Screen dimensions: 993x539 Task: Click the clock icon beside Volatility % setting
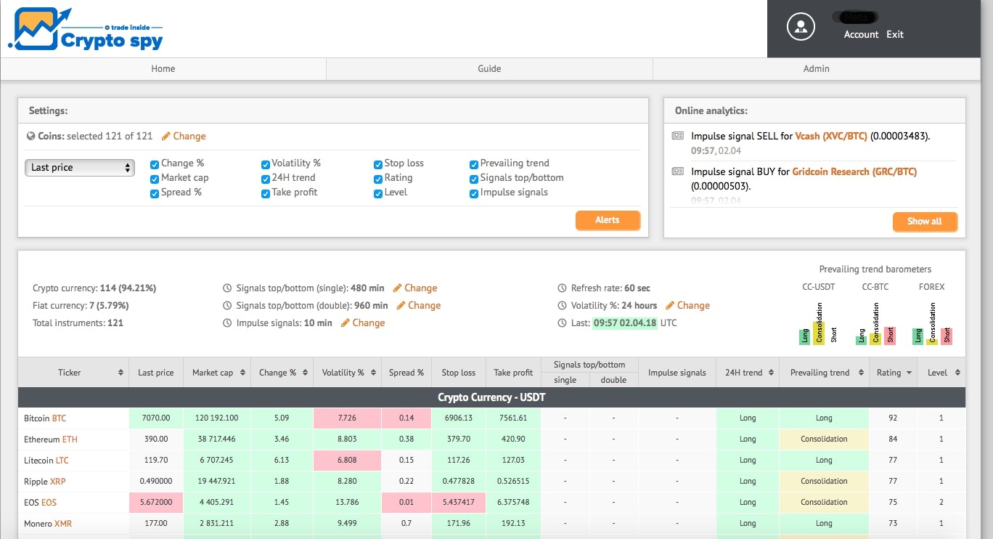(x=563, y=305)
